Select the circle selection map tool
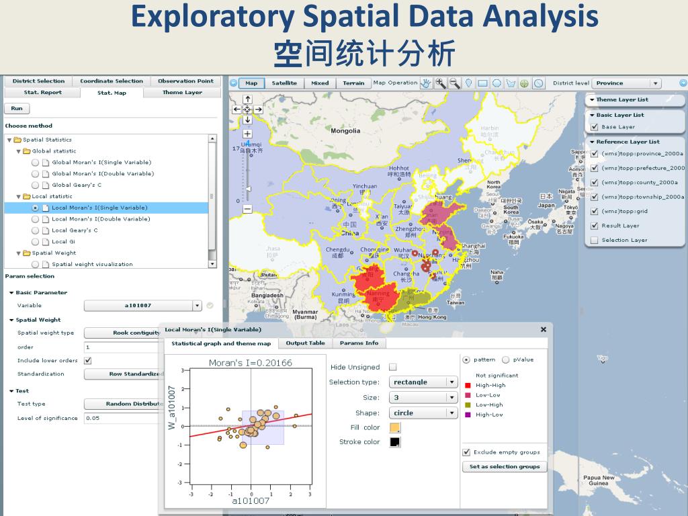The width and height of the screenshot is (688, 516). [x=497, y=83]
